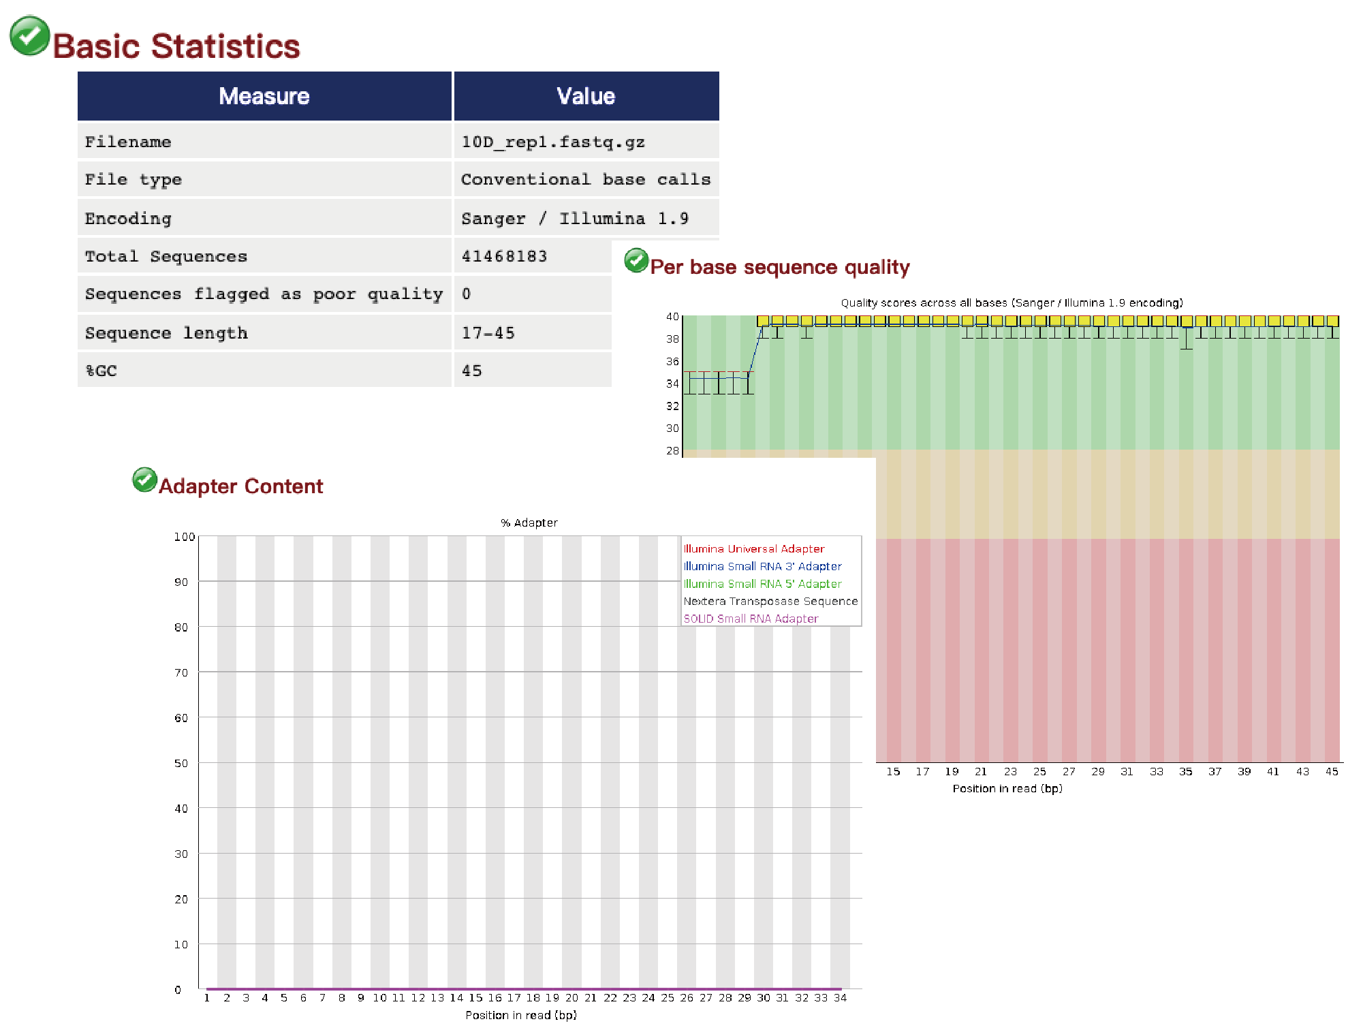The width and height of the screenshot is (1363, 1028).
Task: Click the Illumina Universal Adapter legend entry
Action: pyautogui.click(x=754, y=549)
